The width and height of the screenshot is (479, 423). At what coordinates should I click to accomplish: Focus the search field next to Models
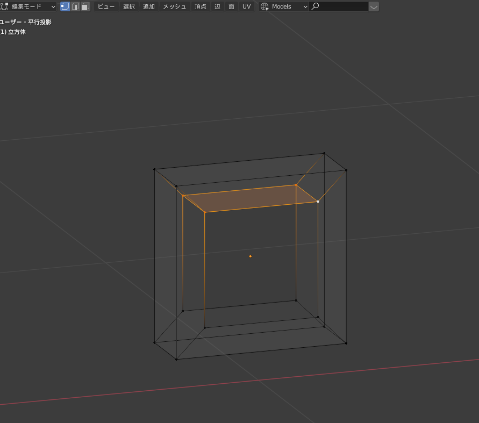339,6
